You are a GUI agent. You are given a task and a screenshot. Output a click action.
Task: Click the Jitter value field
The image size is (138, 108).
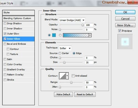coord(89,87)
